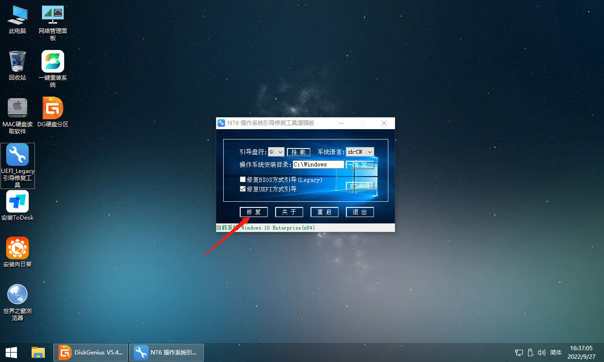Open the 系统语言 zh-CN dropdown

[360, 152]
